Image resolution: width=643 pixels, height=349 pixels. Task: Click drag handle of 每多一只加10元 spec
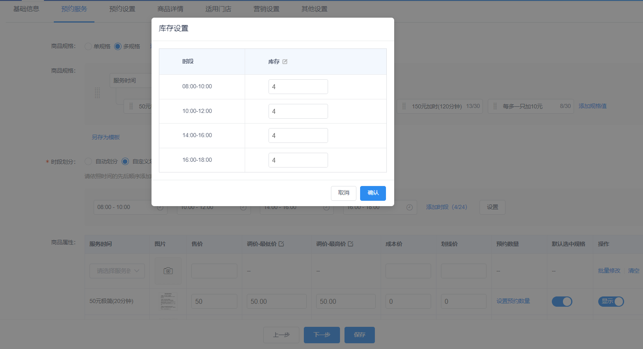pyautogui.click(x=495, y=106)
